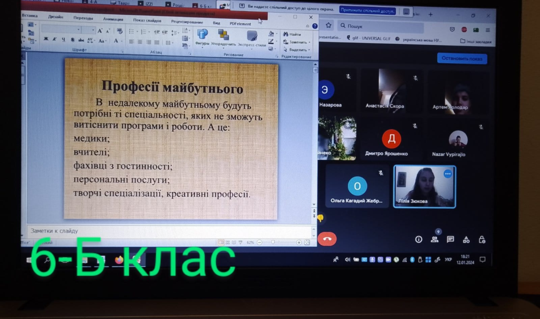540x319 pixels.
Task: Increase list indent level
Action: click(165, 32)
